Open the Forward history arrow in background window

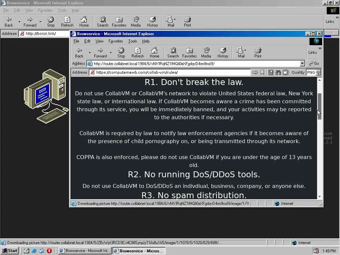point(40,22)
